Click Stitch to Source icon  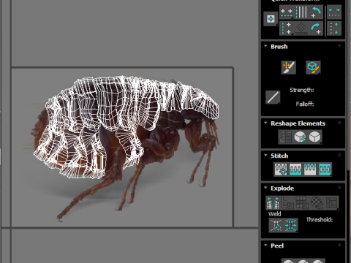pyautogui.click(x=310, y=169)
